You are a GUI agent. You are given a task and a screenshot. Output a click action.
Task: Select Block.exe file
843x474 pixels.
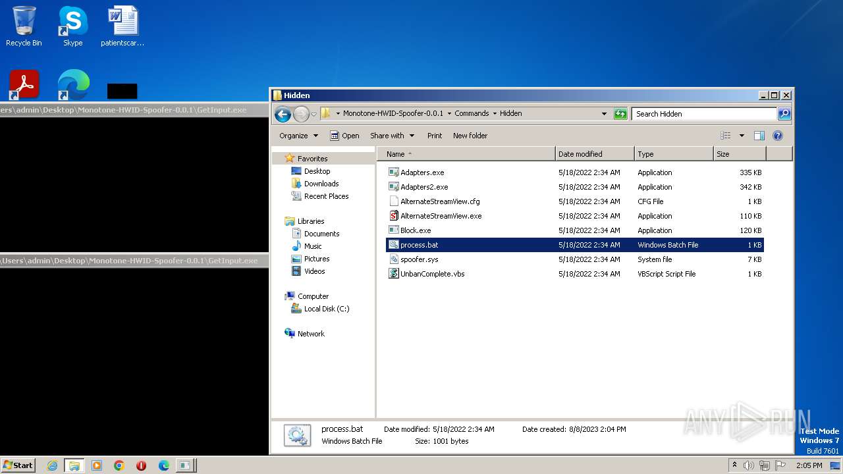coord(574,230)
